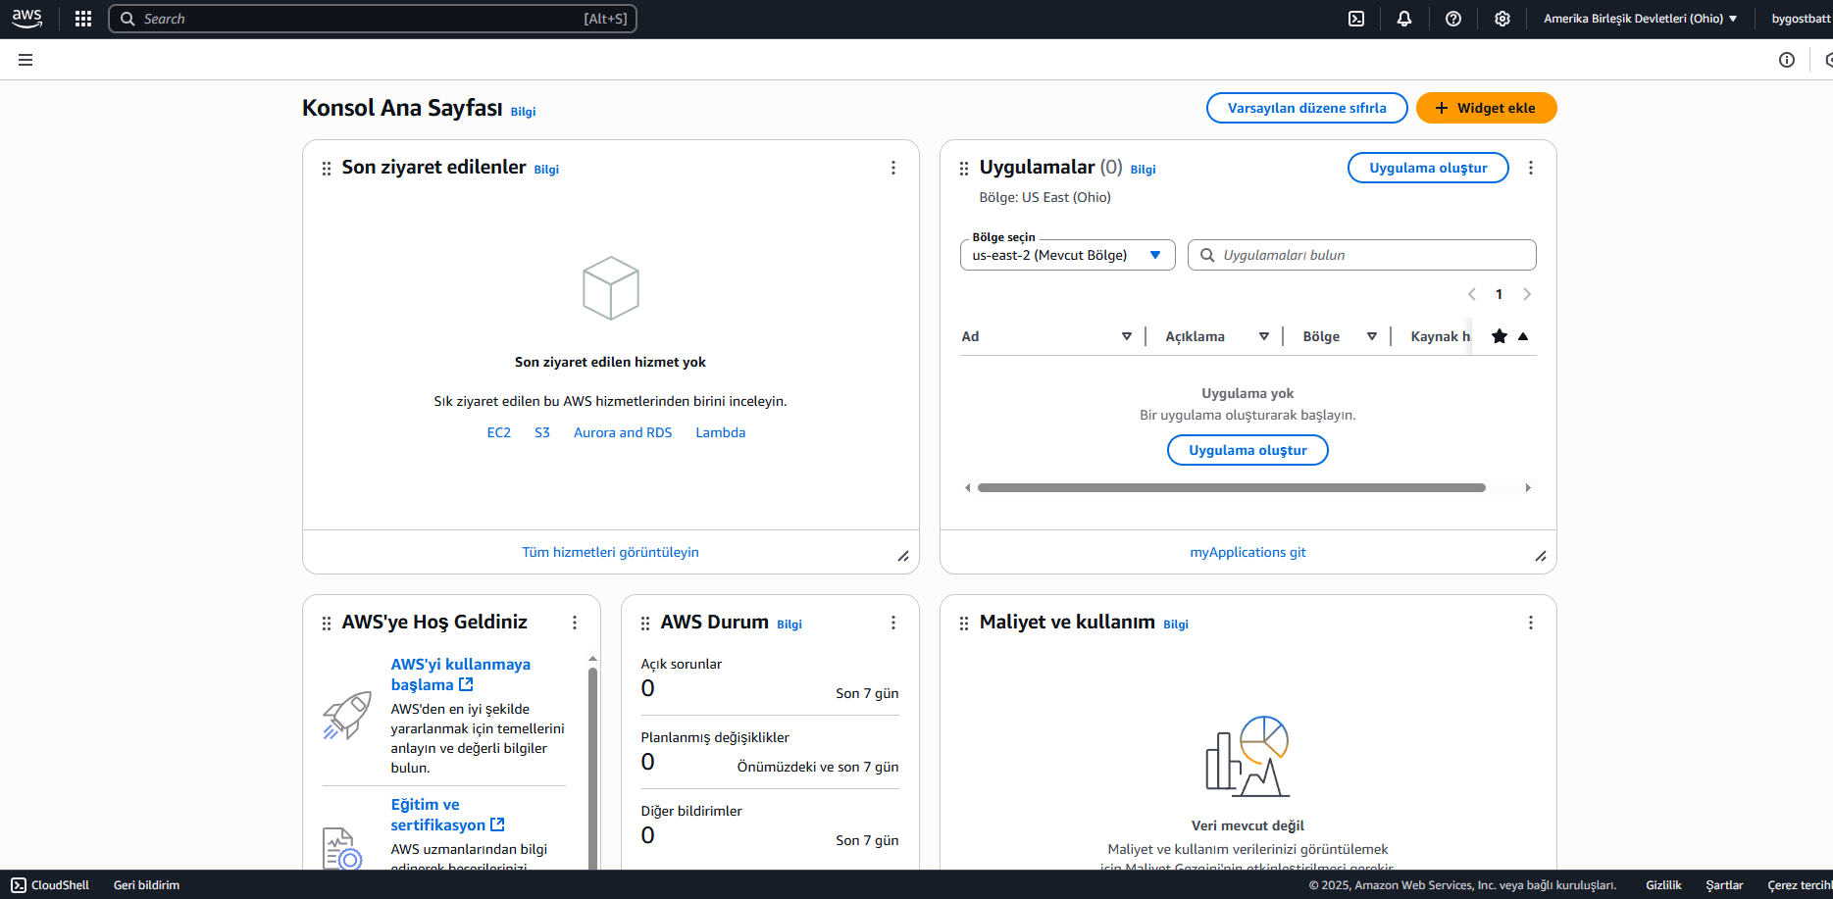Sort by Açıklama column
1833x899 pixels.
pyautogui.click(x=1264, y=336)
